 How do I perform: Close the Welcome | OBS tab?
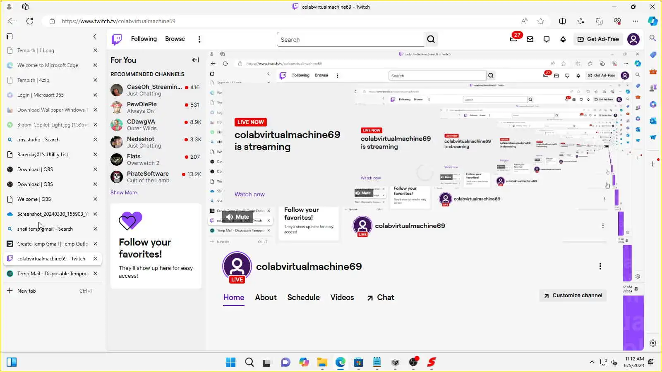95,199
